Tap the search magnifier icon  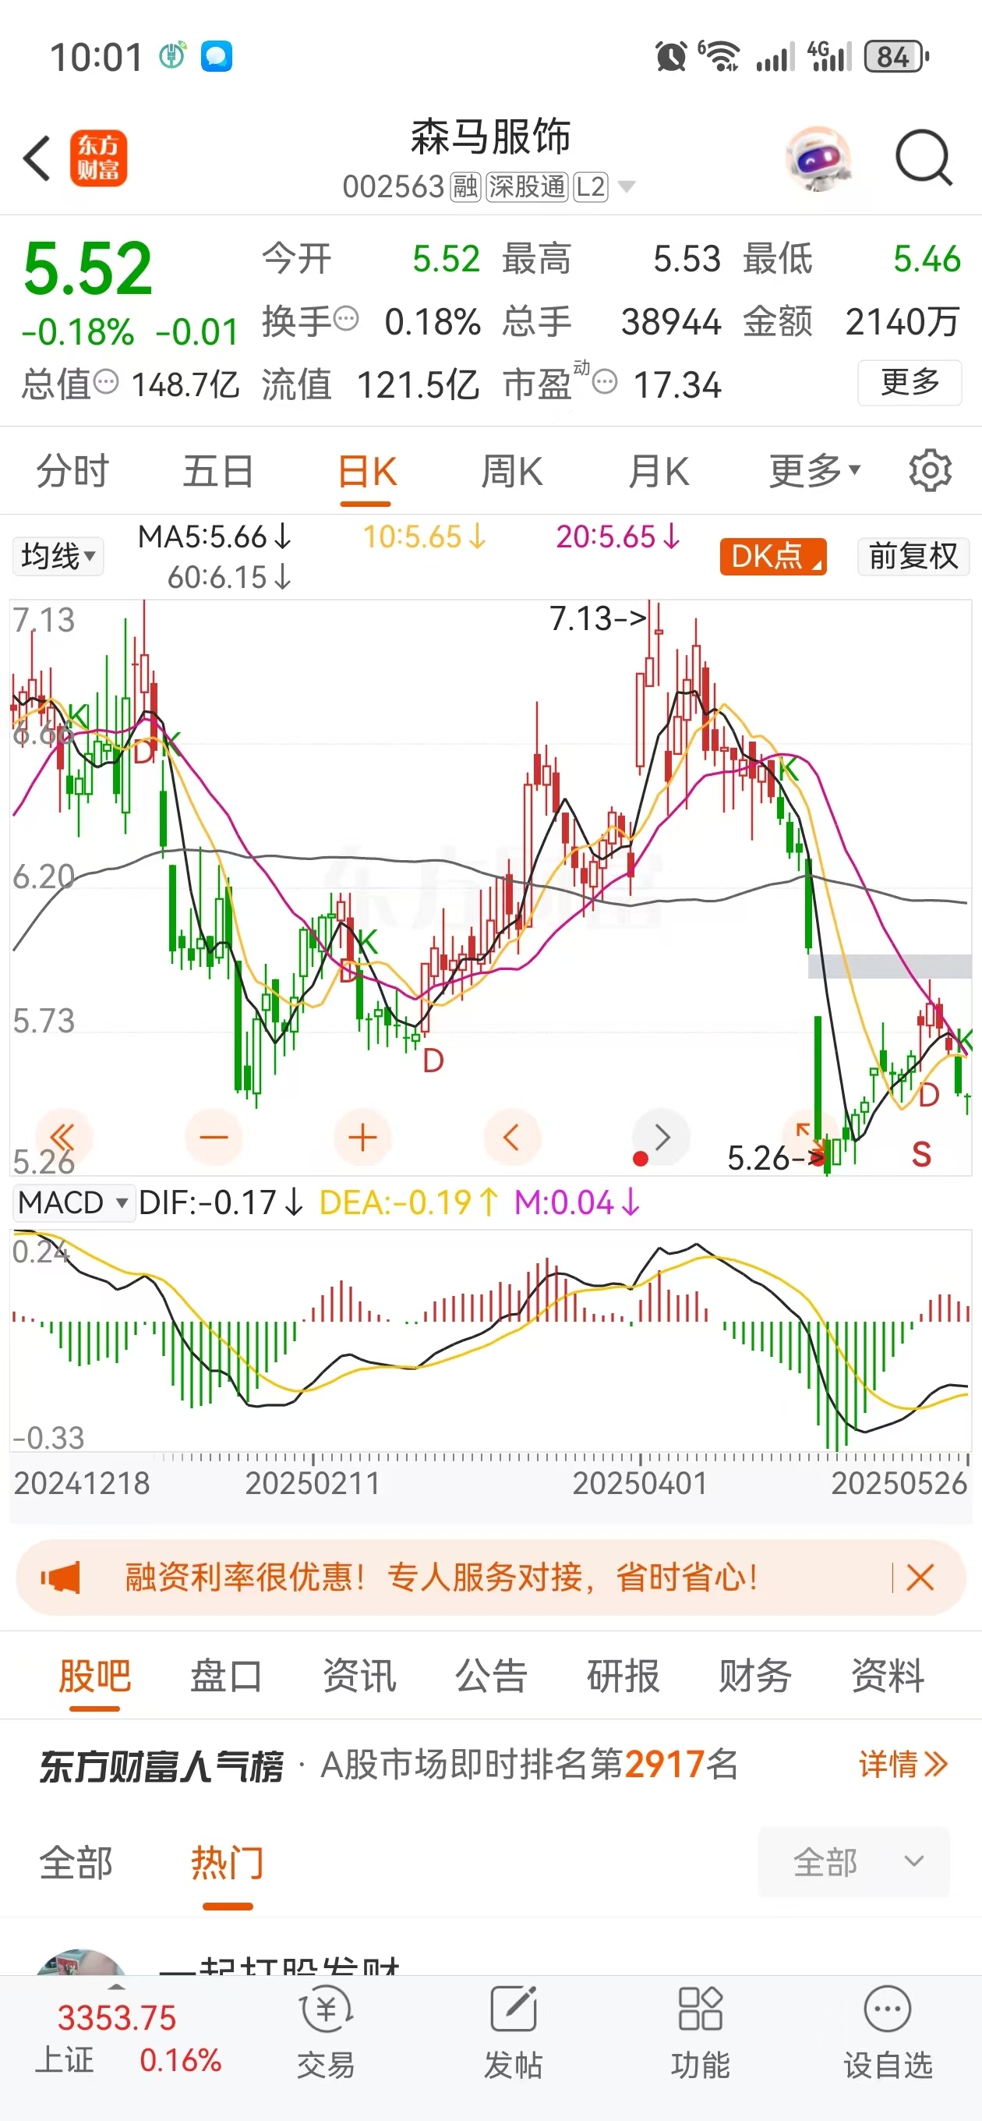point(924,158)
